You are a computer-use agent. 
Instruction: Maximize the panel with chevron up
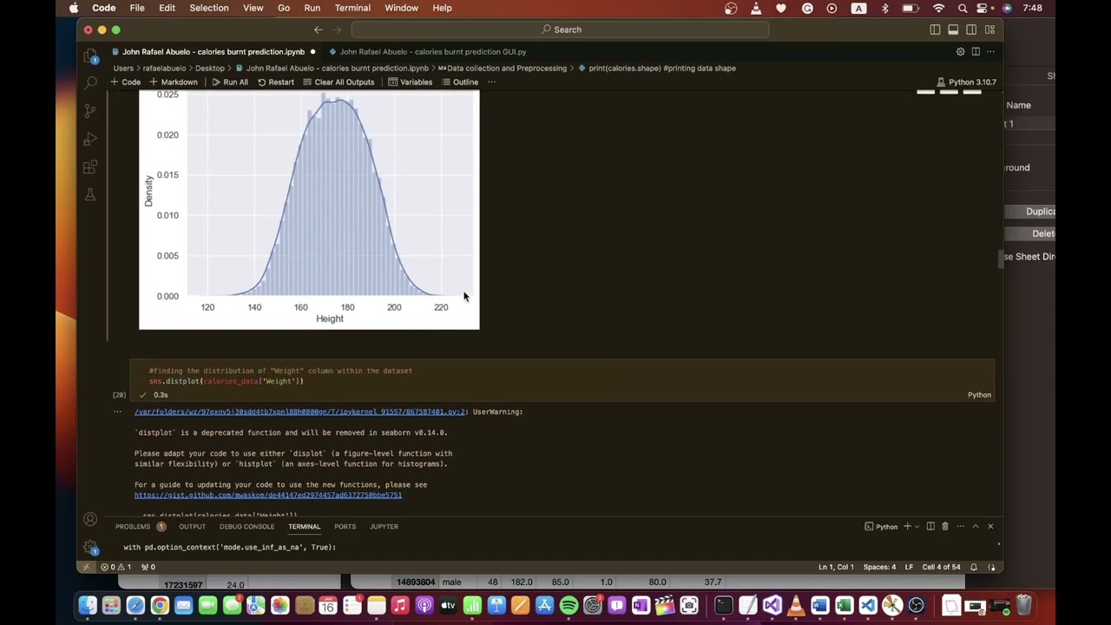(975, 526)
